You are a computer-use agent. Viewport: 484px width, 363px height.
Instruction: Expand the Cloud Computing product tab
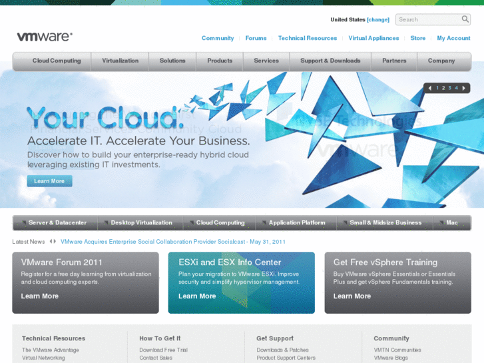(219, 222)
